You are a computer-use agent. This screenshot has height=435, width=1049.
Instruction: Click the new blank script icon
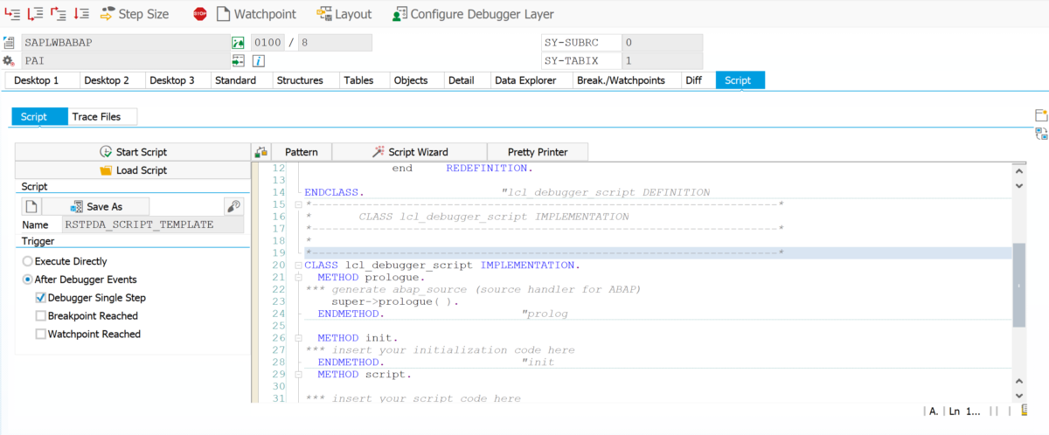pos(31,206)
